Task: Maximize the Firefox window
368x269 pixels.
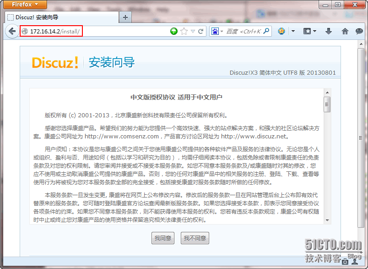Action: pos(337,5)
